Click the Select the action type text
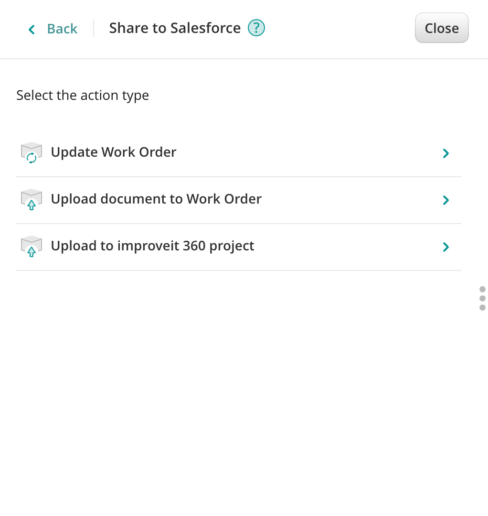This screenshot has width=488, height=516. [x=83, y=96]
